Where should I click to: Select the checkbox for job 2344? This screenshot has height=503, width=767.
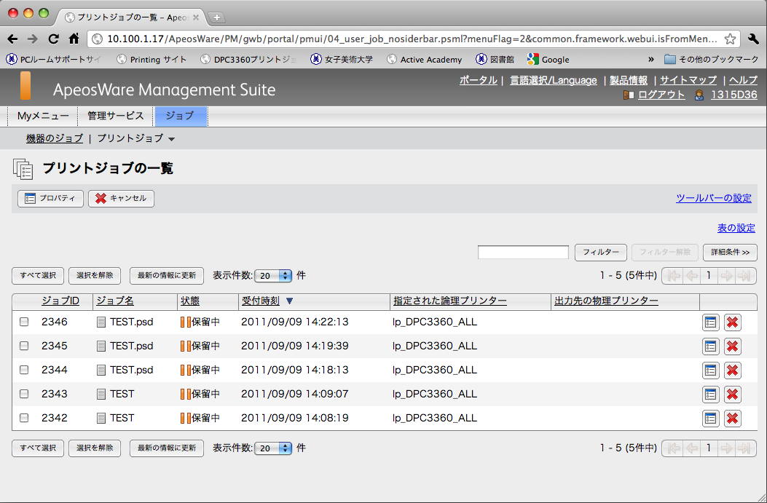[x=24, y=370]
